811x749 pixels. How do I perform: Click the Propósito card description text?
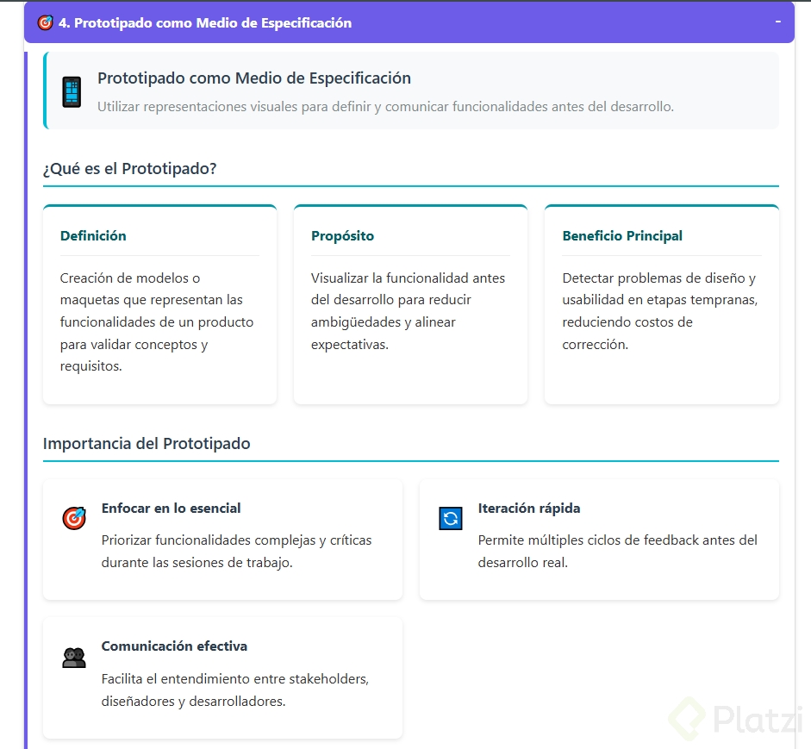[x=408, y=311]
